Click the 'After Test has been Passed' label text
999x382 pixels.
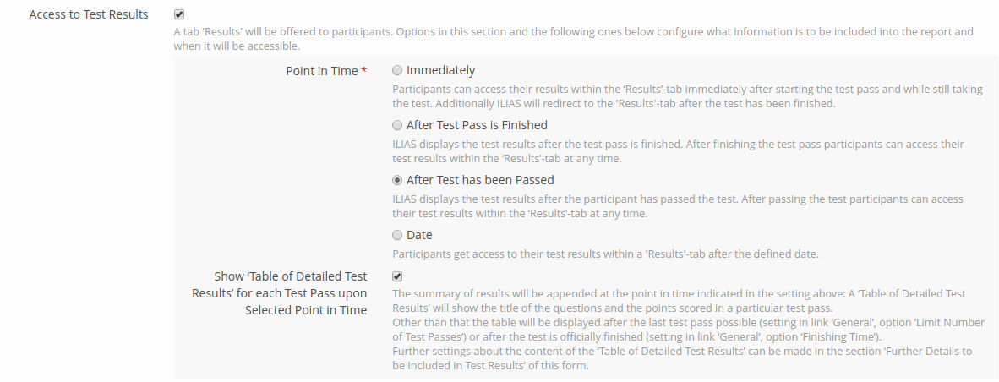480,180
